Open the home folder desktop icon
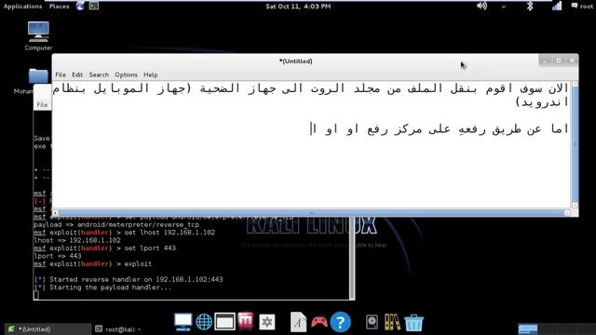The image size is (596, 335). pos(38,76)
